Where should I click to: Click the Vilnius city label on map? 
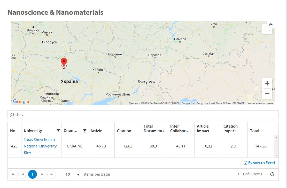[x=33, y=33]
